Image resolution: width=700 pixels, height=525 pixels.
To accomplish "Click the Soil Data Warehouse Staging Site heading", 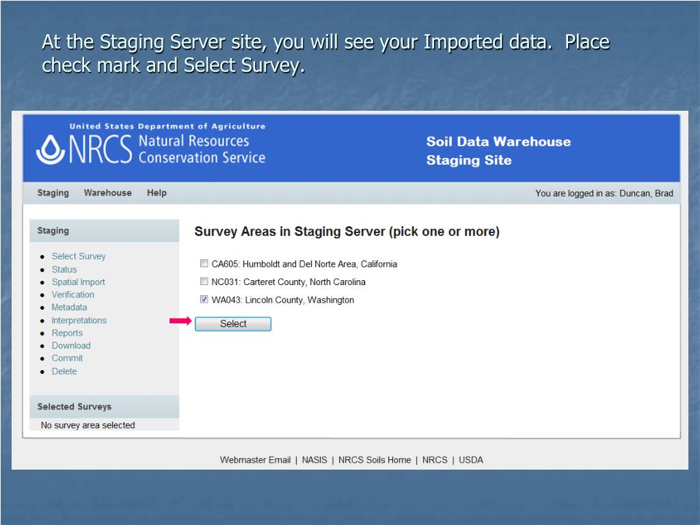I will (x=498, y=151).
